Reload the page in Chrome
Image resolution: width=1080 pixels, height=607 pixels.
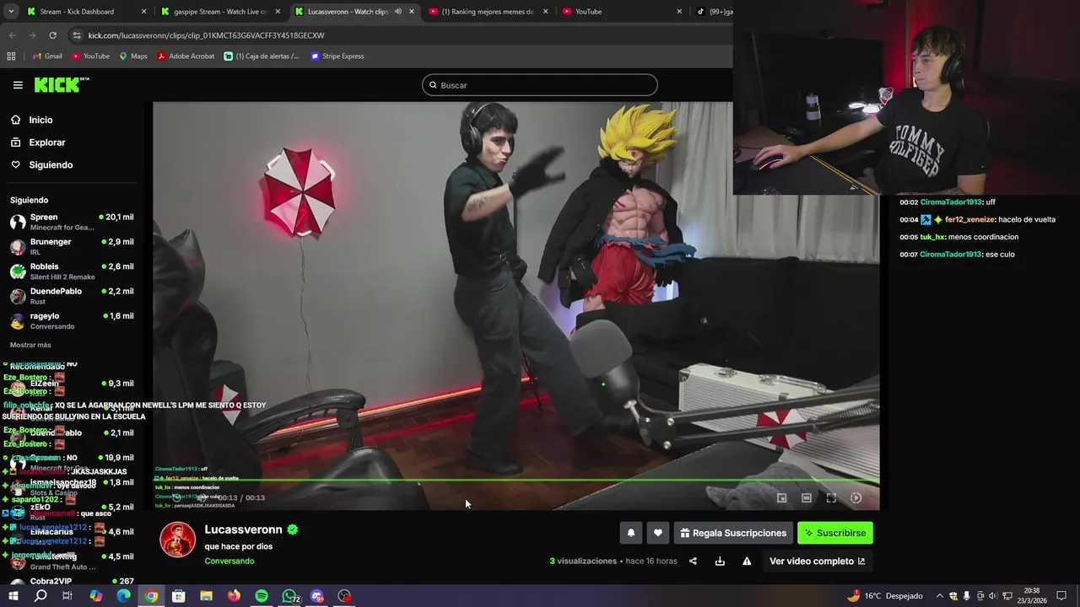52,35
